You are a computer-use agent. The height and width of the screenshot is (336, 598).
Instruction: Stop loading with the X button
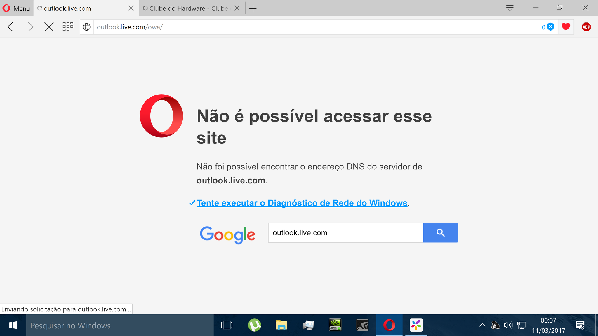click(49, 27)
